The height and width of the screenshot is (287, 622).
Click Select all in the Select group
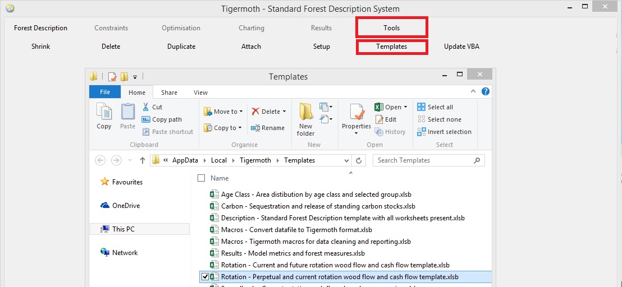435,107
